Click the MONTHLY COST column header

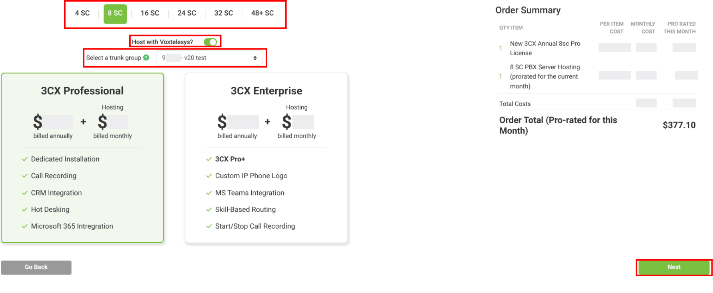pos(643,28)
